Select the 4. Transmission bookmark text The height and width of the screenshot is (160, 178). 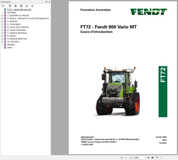(x=14, y=24)
